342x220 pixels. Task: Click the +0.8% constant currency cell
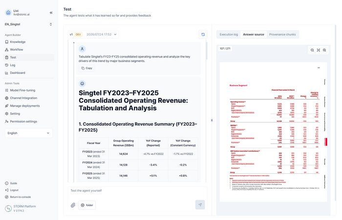183,176
